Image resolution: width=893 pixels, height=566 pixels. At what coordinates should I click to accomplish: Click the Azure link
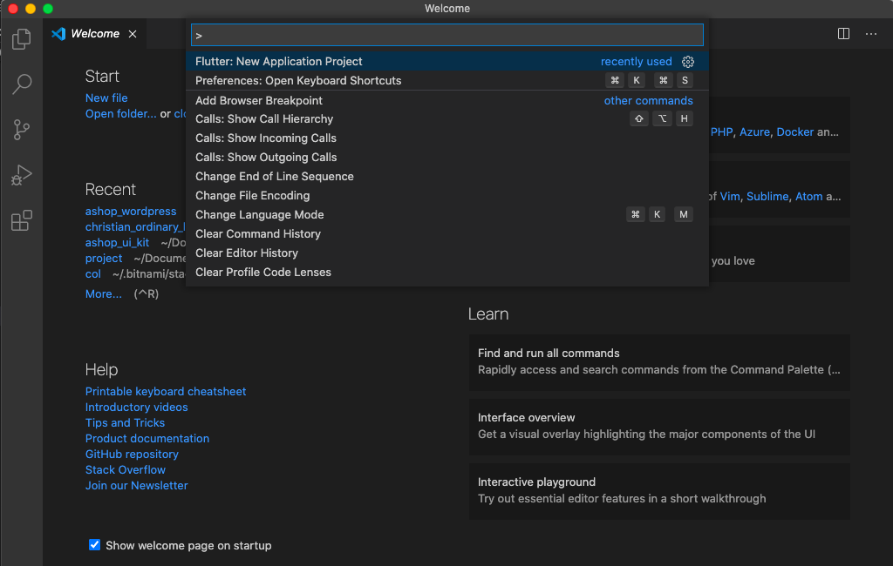point(754,132)
